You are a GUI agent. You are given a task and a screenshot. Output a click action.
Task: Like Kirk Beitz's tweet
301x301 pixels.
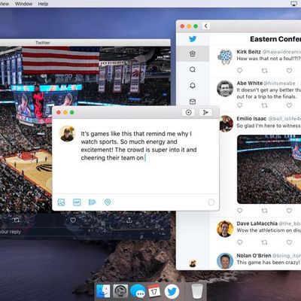(x=289, y=71)
